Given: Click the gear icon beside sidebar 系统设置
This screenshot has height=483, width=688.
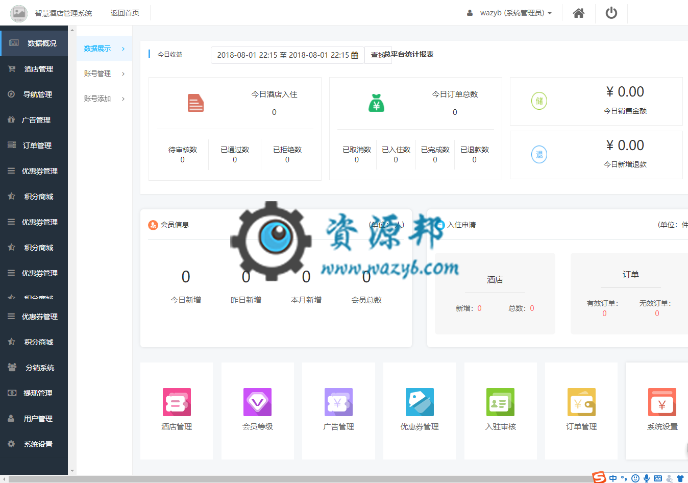Looking at the screenshot, I should click(x=11, y=444).
